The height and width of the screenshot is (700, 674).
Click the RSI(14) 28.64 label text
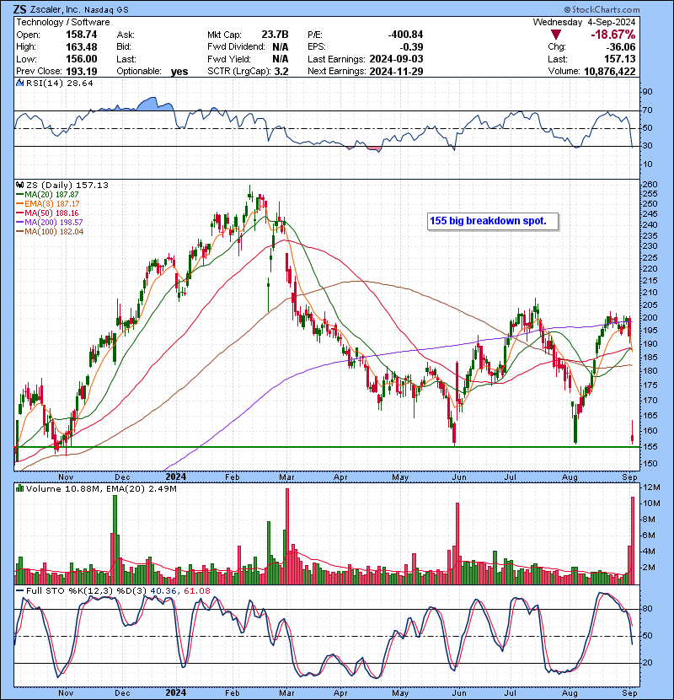click(60, 83)
